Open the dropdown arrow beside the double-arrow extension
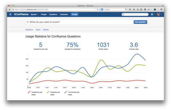 point(152,9)
